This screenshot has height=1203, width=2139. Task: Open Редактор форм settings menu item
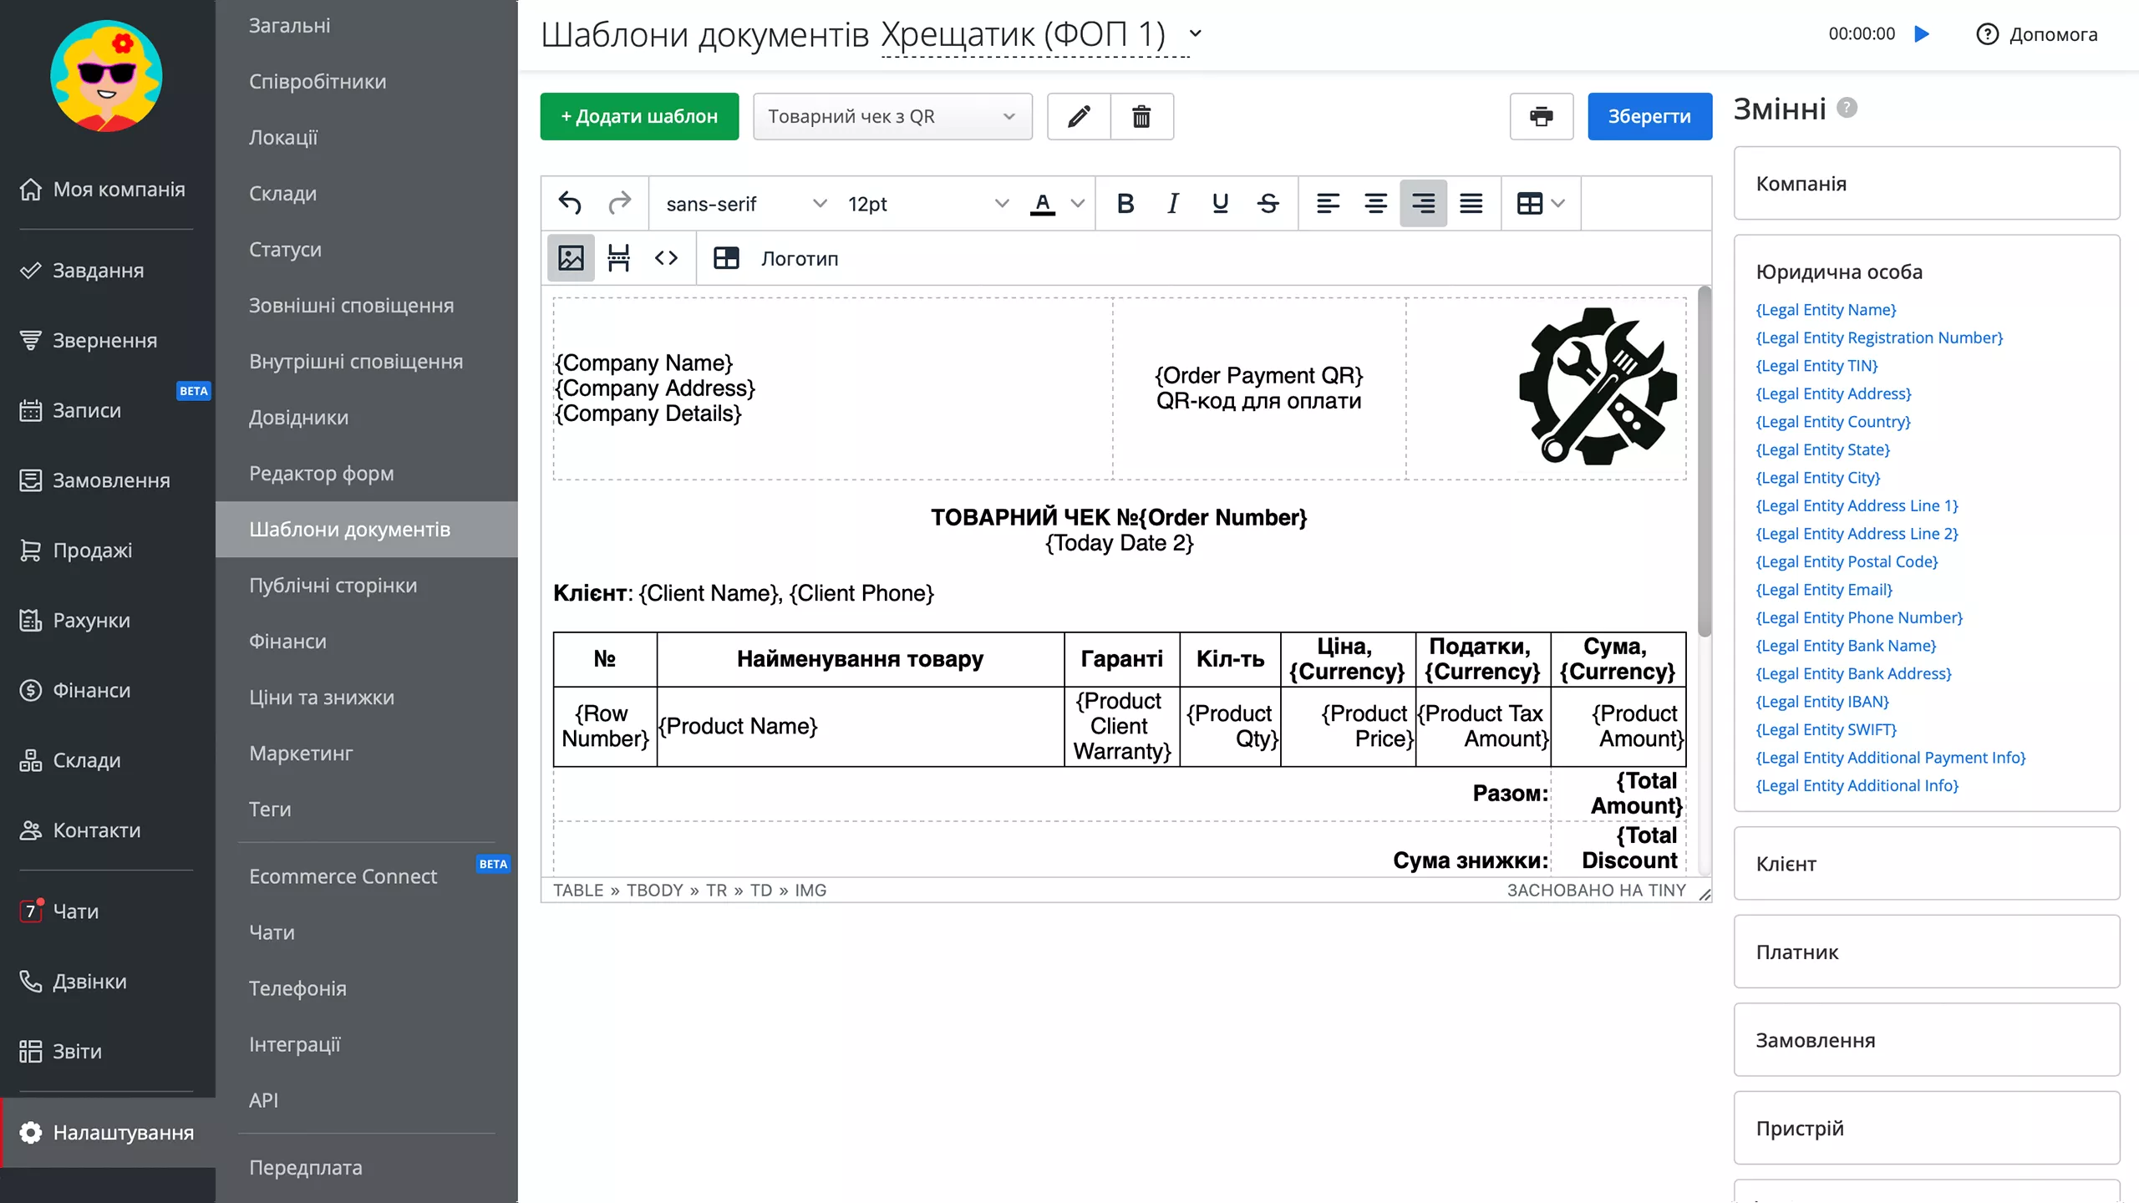[321, 474]
